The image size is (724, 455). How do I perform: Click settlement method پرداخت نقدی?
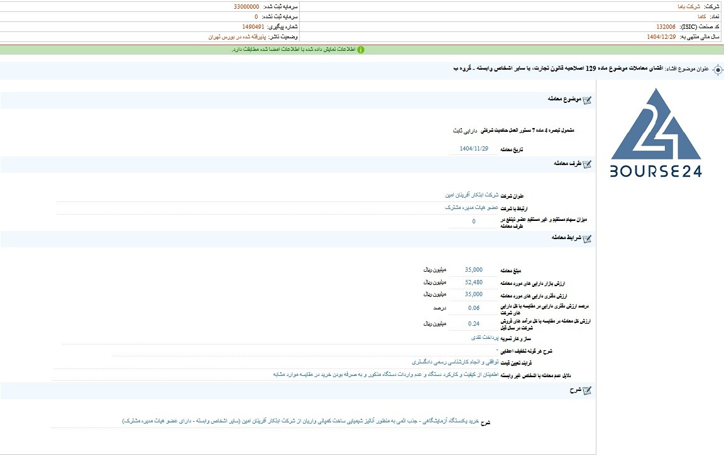point(485,338)
